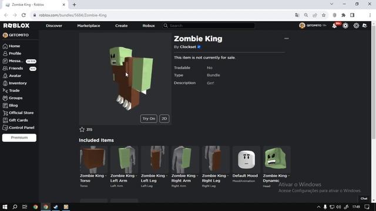Viewport: 376px width, 211px height.
Task: Click the volume icon in system tray
Action: pos(338,207)
